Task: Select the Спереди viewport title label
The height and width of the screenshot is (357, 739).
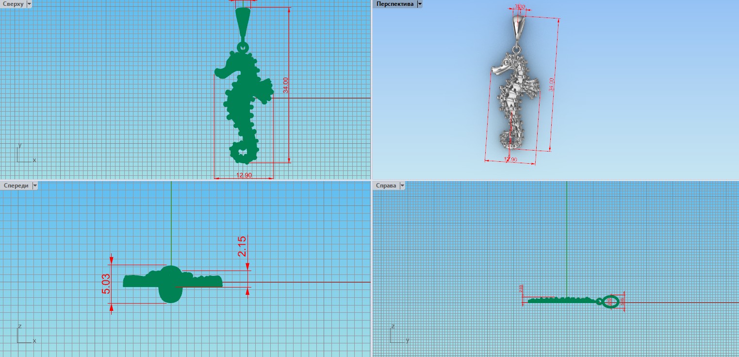Action: coord(16,186)
